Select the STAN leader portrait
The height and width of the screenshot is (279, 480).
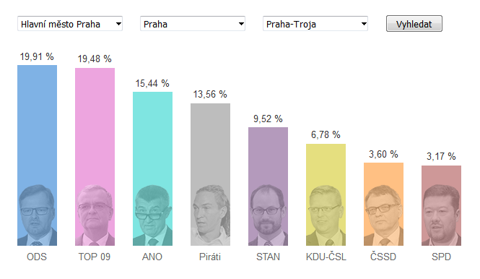[x=268, y=215]
